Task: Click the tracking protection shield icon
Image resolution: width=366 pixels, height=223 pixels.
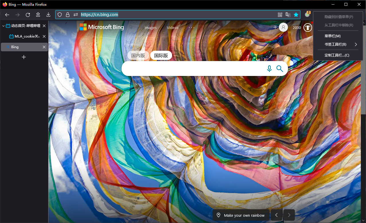Action: click(60, 15)
